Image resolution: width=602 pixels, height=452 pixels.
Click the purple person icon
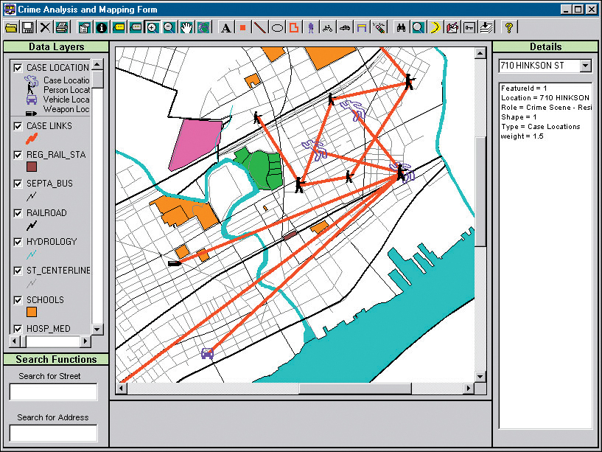pyautogui.click(x=311, y=28)
